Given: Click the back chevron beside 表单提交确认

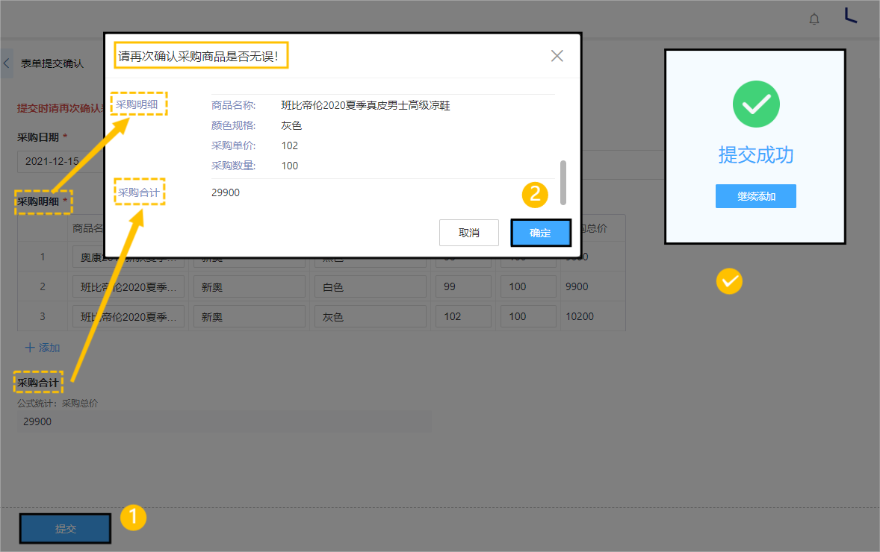Looking at the screenshot, I should click(7, 63).
